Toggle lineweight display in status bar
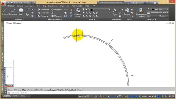 click(x=120, y=96)
